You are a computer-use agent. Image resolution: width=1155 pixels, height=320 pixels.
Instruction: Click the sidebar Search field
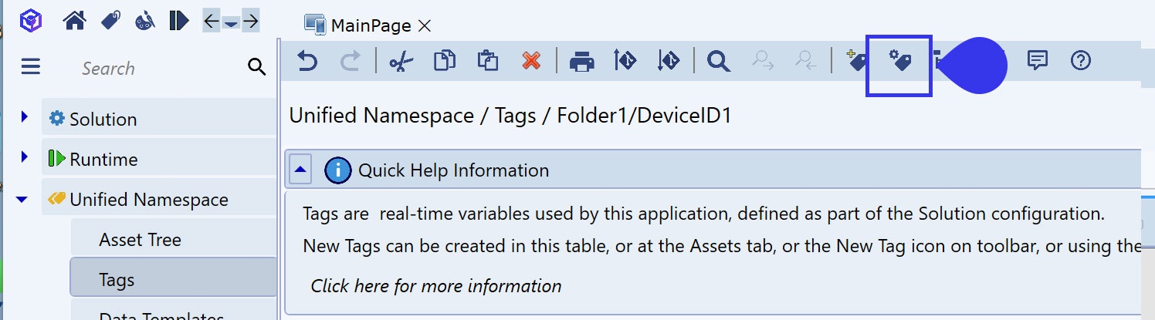[154, 68]
